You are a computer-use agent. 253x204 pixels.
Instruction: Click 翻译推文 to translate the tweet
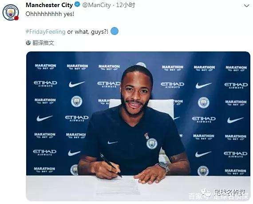click(43, 43)
